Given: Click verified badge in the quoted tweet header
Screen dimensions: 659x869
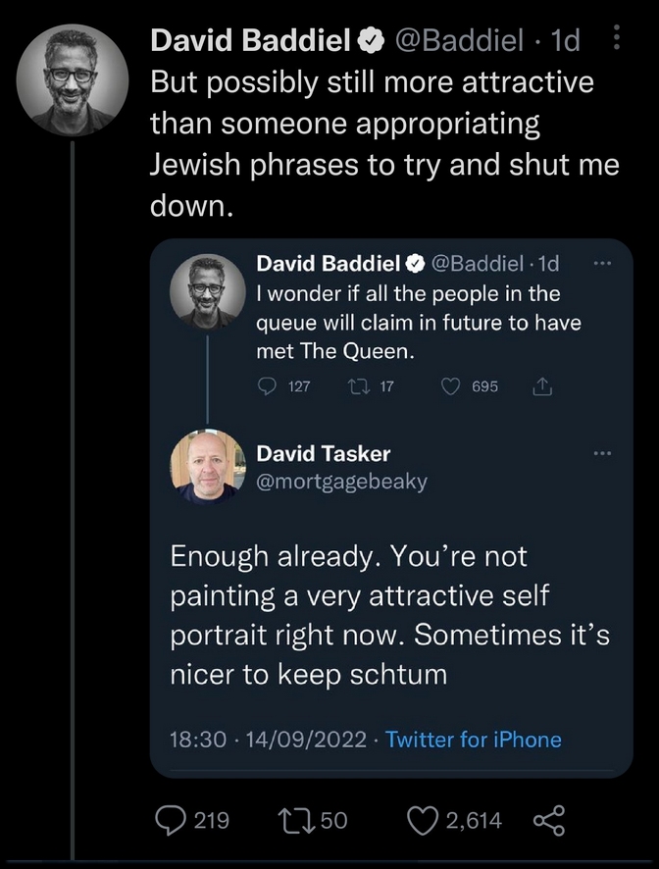Looking at the screenshot, I should pyautogui.click(x=415, y=264).
